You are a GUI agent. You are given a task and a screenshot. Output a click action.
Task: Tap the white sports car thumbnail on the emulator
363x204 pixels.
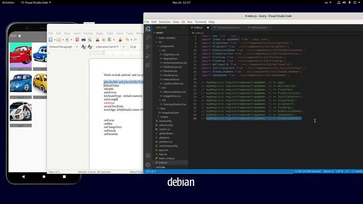pos(20,112)
